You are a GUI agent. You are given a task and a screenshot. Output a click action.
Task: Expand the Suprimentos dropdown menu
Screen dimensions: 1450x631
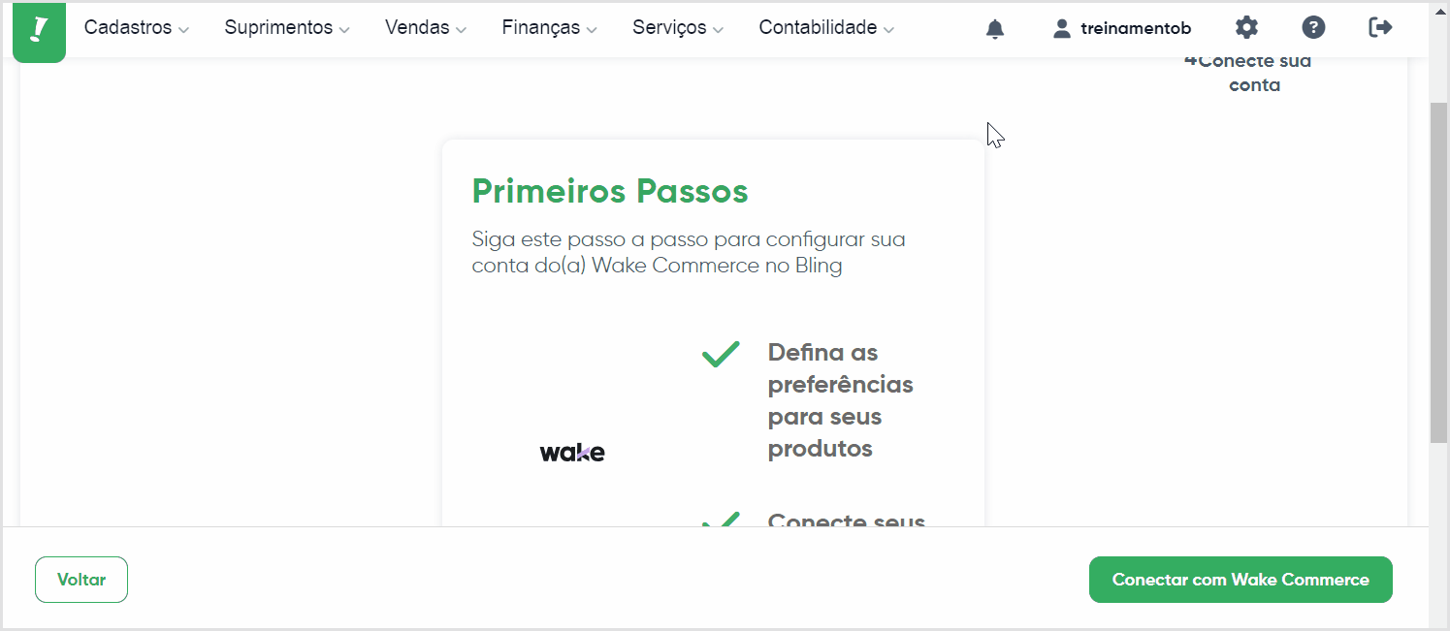coord(287,28)
